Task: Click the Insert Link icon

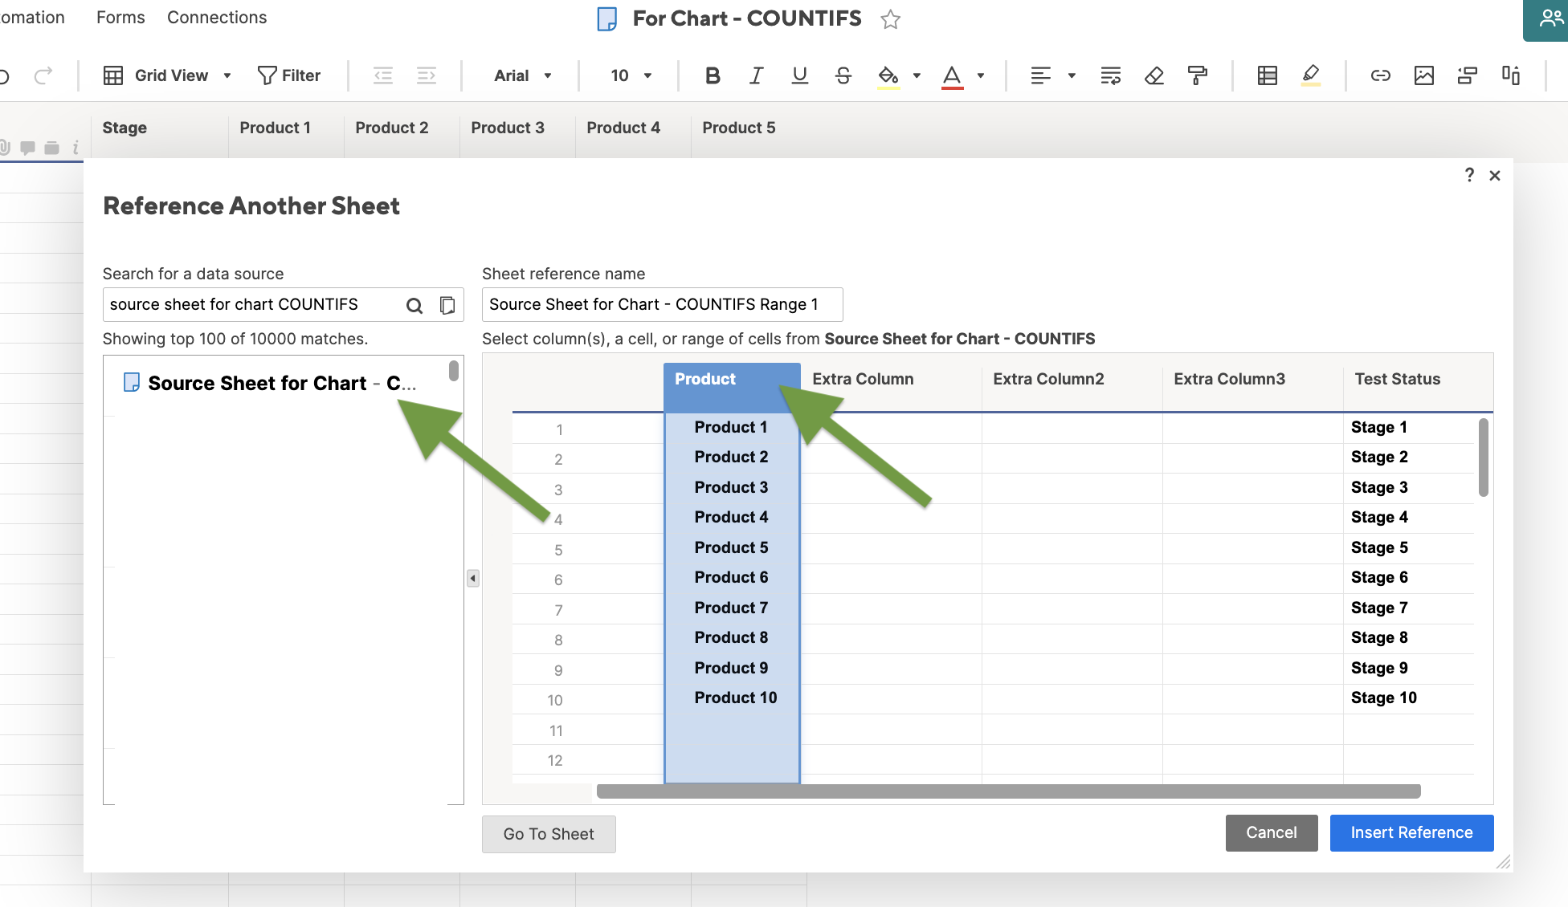Action: pos(1381,75)
